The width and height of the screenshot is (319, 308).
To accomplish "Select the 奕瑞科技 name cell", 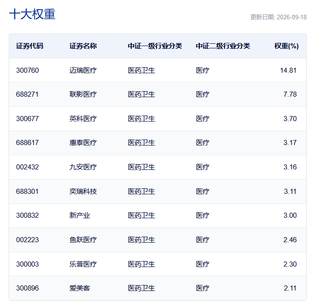I will (83, 192).
